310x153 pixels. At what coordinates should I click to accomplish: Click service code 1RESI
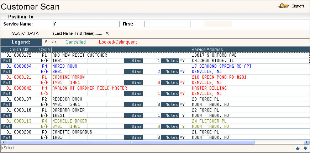tap(58, 115)
